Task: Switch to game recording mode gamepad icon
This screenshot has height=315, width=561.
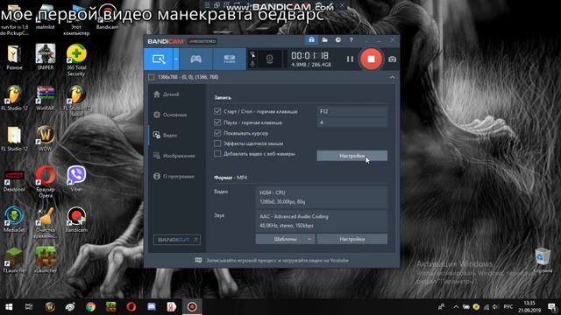Action: pyautogui.click(x=195, y=59)
